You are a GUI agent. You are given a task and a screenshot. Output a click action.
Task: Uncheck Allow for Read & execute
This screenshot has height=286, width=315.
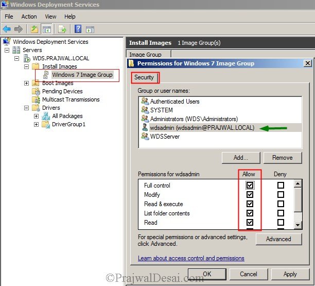pos(250,204)
